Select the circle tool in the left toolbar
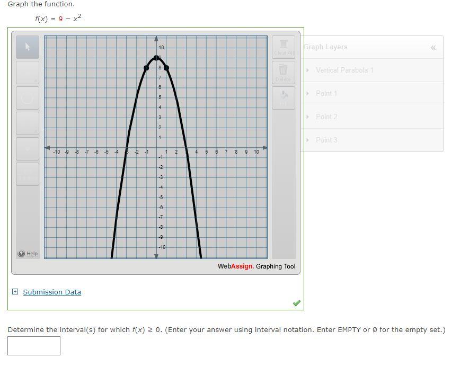The image size is (469, 367). point(27,98)
